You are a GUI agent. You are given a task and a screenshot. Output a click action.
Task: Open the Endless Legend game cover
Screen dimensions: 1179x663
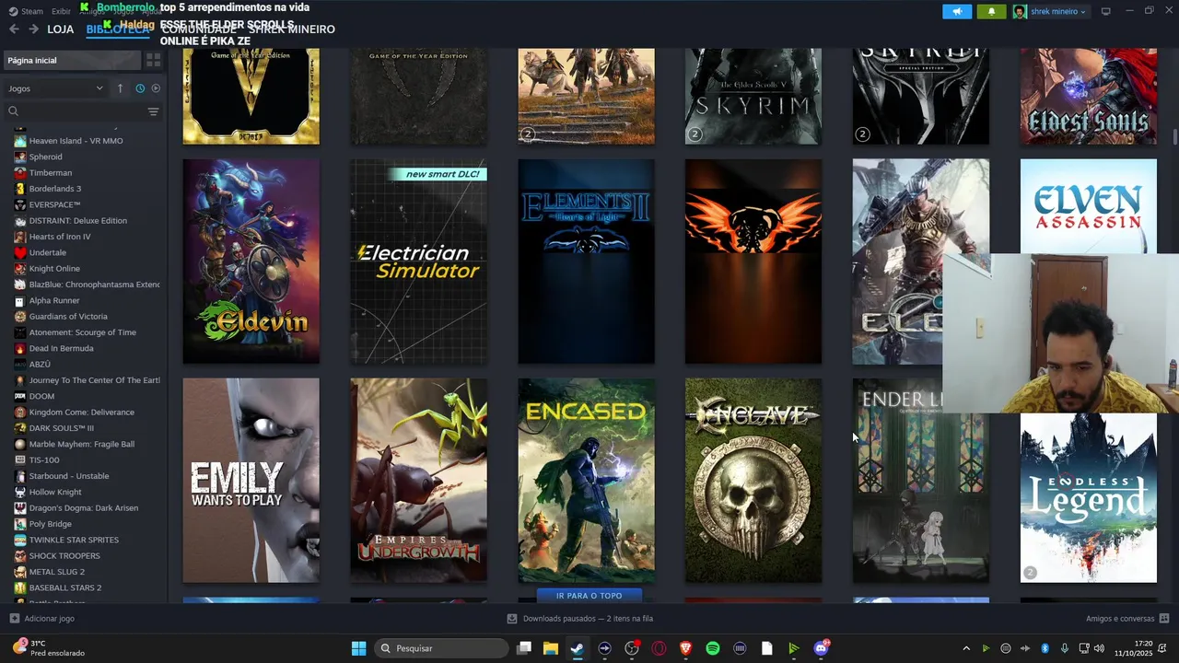coord(1089,497)
